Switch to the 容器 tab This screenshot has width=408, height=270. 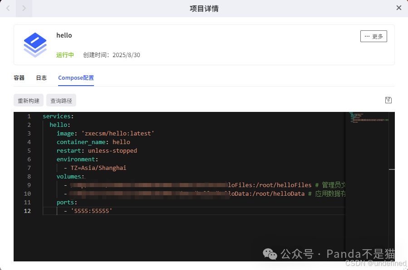[19, 77]
